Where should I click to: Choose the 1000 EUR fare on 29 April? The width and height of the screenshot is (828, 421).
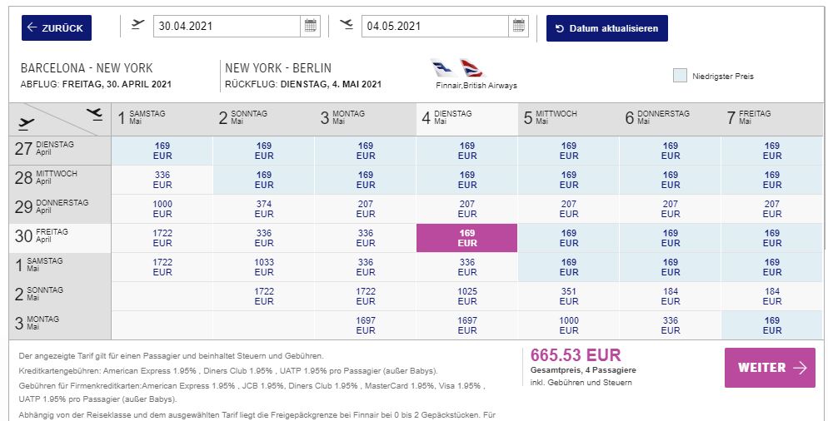click(x=162, y=209)
